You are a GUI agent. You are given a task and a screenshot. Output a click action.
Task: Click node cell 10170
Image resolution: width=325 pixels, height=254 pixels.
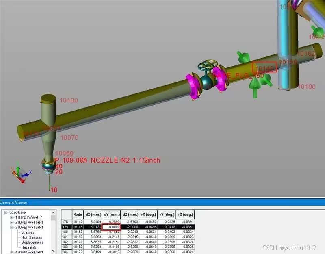(78, 242)
